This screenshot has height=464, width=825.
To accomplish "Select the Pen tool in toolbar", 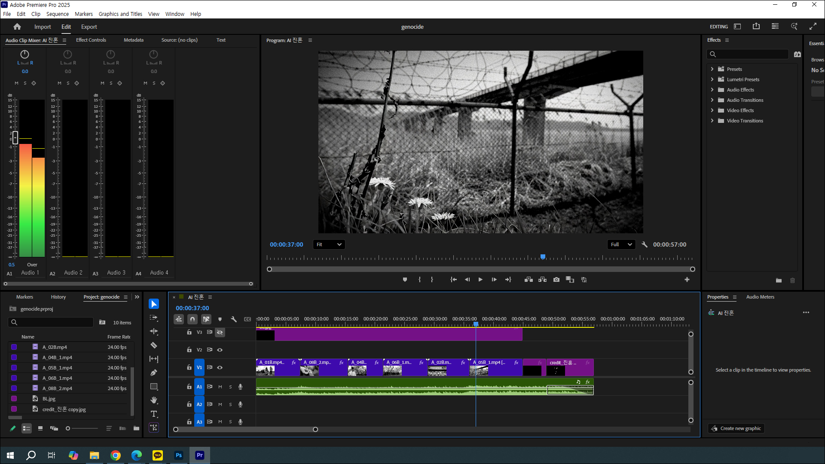I will 154,373.
